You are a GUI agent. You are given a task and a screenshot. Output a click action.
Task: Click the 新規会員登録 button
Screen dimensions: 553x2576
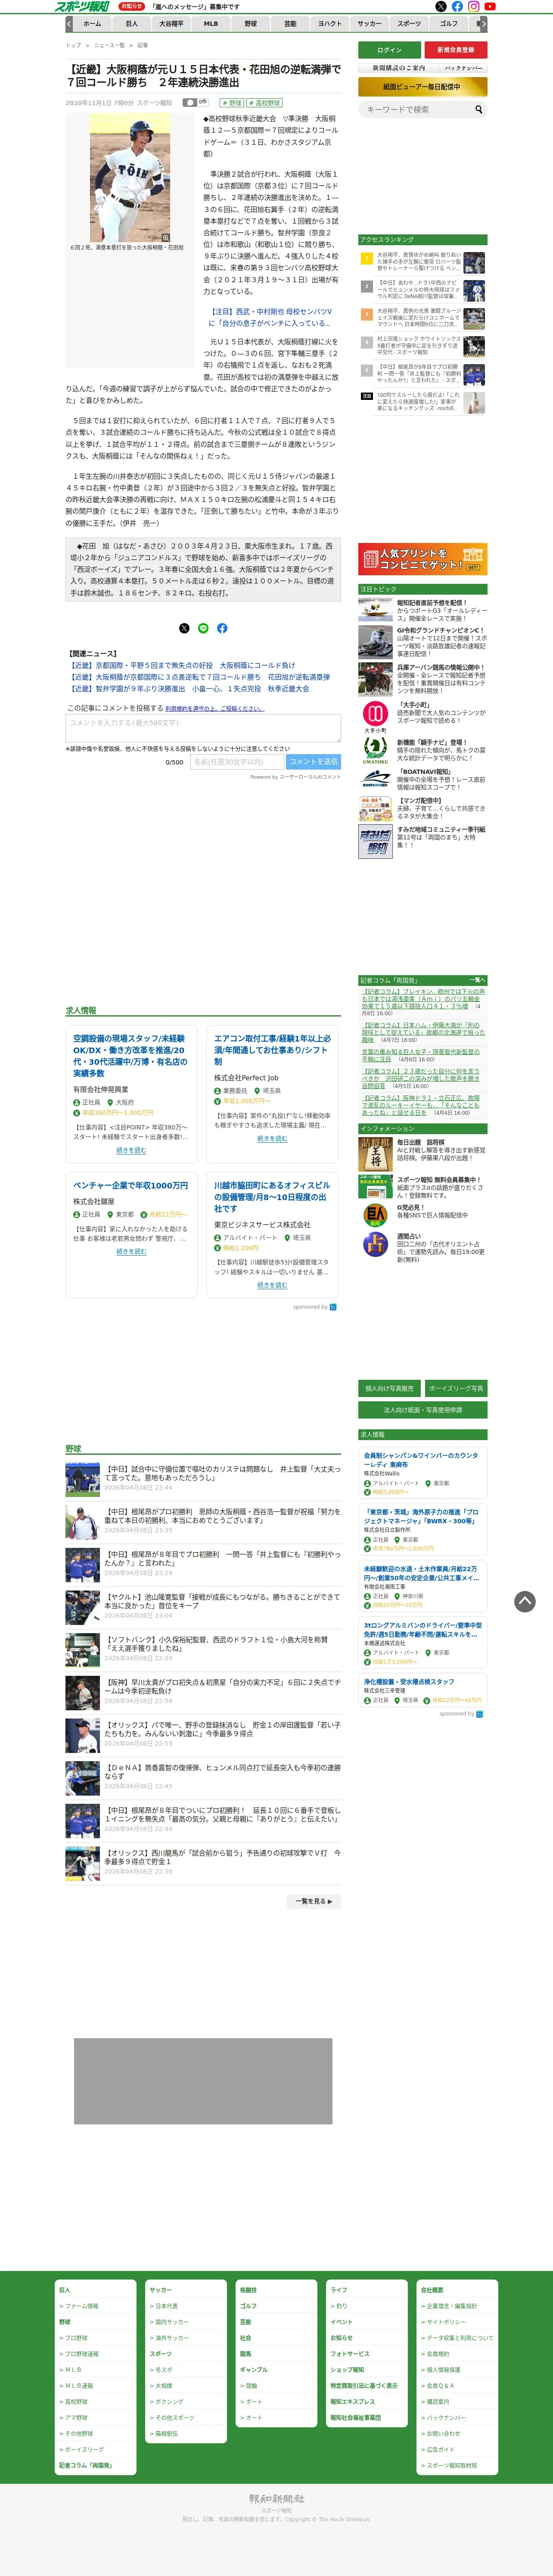coord(456,50)
